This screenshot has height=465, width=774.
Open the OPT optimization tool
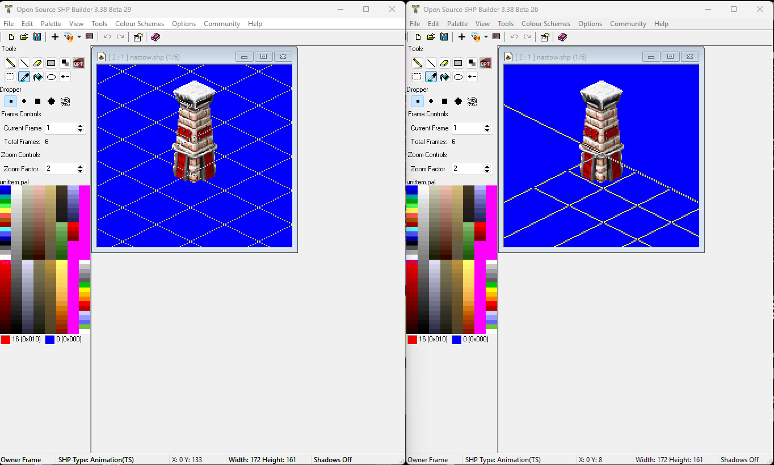pyautogui.click(x=78, y=63)
